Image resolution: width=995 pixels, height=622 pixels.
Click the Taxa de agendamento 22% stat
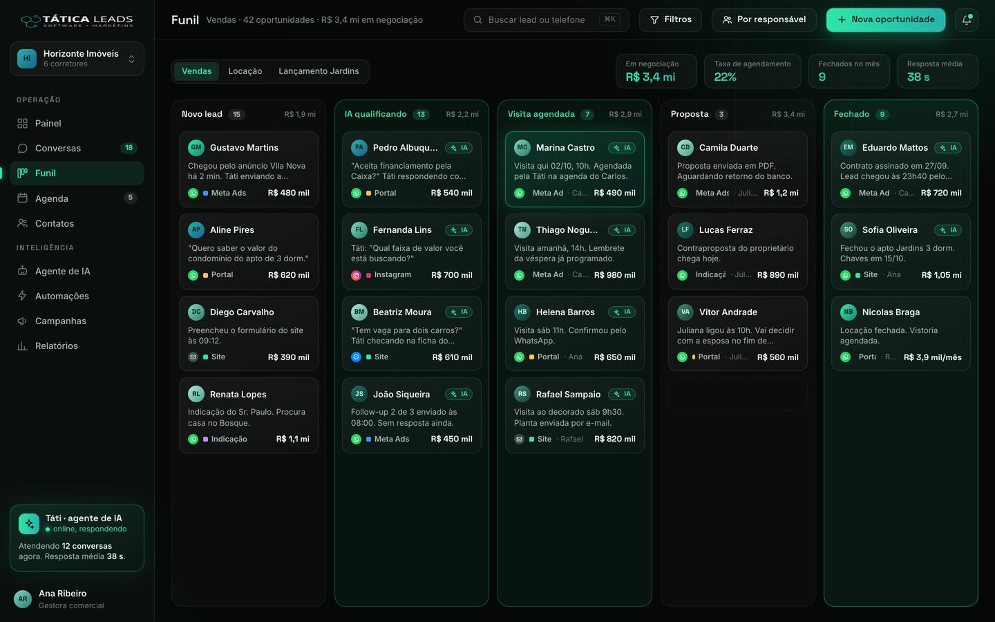[x=752, y=71]
